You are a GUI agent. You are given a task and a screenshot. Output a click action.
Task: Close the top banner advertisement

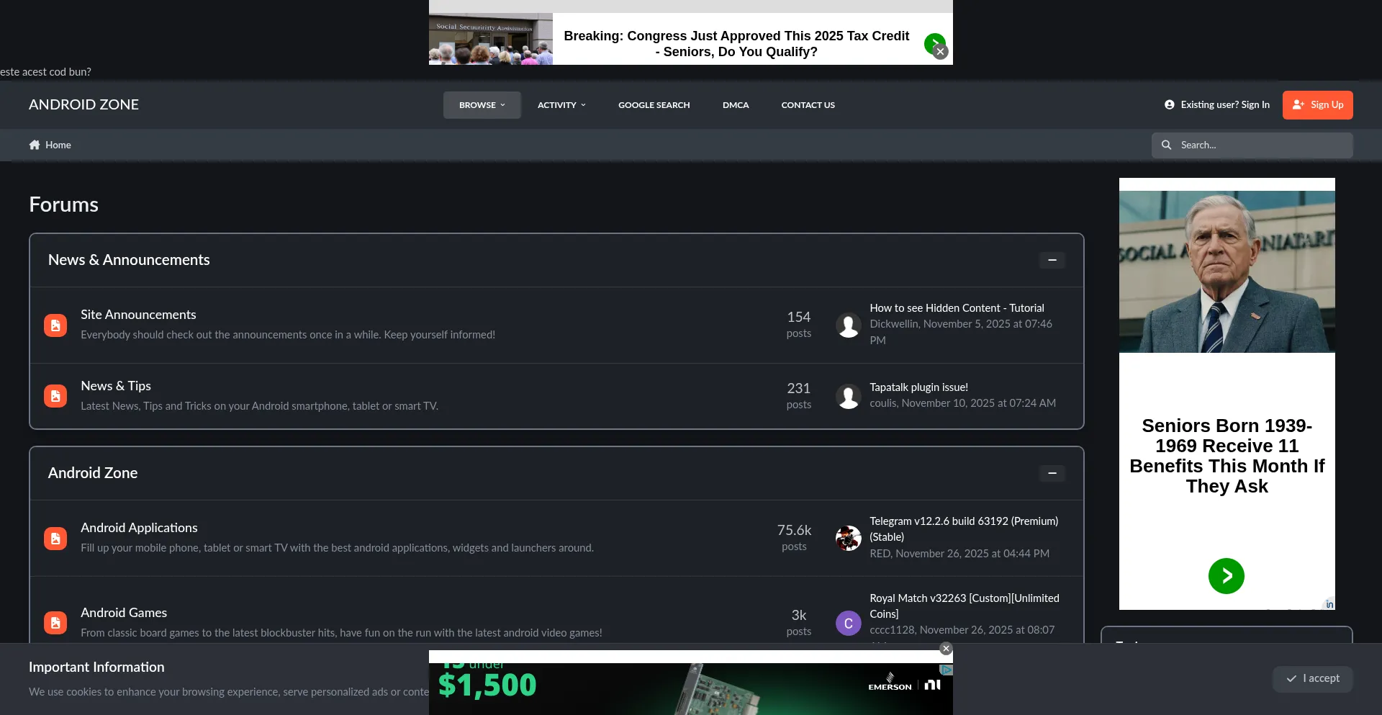[x=940, y=52]
